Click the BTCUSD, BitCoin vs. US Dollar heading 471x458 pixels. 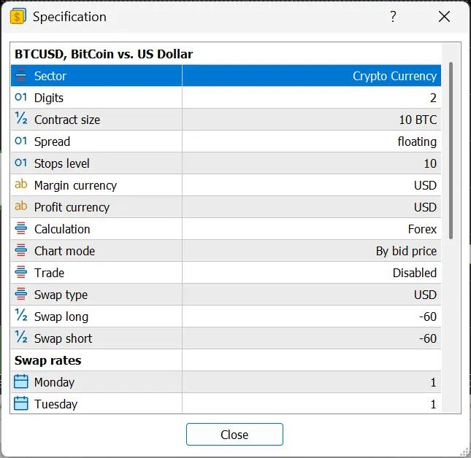pos(104,54)
